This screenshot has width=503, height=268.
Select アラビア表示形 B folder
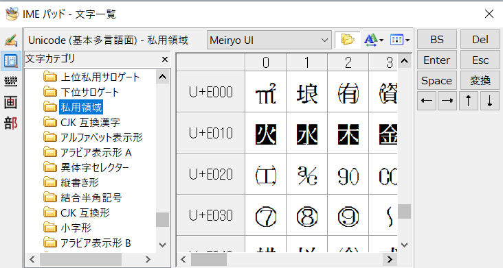coord(87,243)
